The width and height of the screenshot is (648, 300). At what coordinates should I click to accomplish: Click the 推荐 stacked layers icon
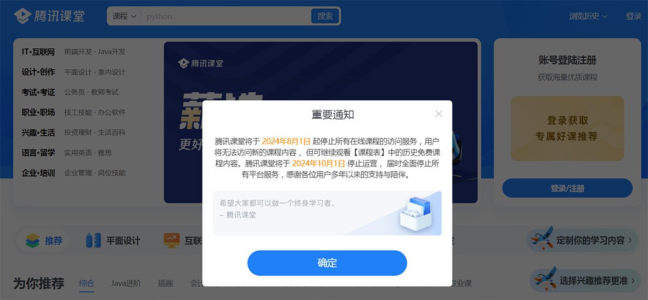[x=33, y=241]
